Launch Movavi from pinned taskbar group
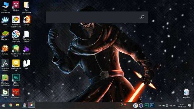 point(135,105)
